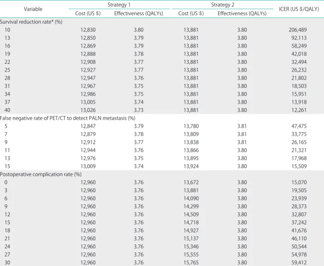Pick the ICER value 32,494
This screenshot has height=266, width=324.
(x=299, y=62)
